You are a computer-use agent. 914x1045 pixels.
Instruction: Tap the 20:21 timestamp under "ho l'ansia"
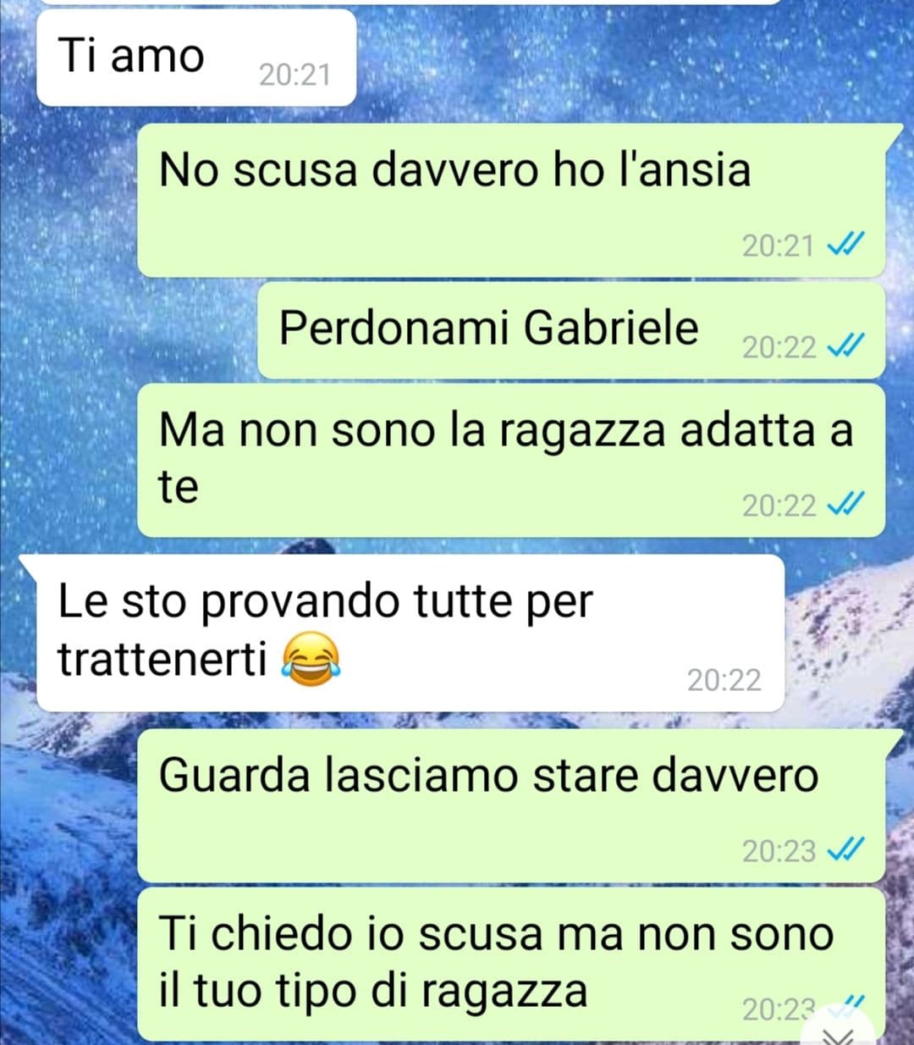778,246
